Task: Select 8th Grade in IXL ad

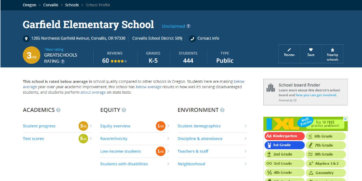Action: pyautogui.click(x=326, y=154)
